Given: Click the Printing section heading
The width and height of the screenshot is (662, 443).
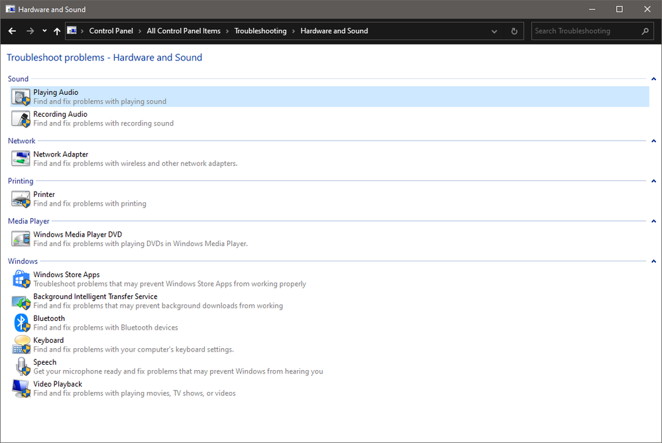Looking at the screenshot, I should click(x=21, y=181).
